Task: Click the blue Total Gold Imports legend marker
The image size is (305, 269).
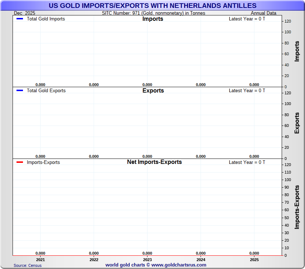Action: tap(20, 19)
